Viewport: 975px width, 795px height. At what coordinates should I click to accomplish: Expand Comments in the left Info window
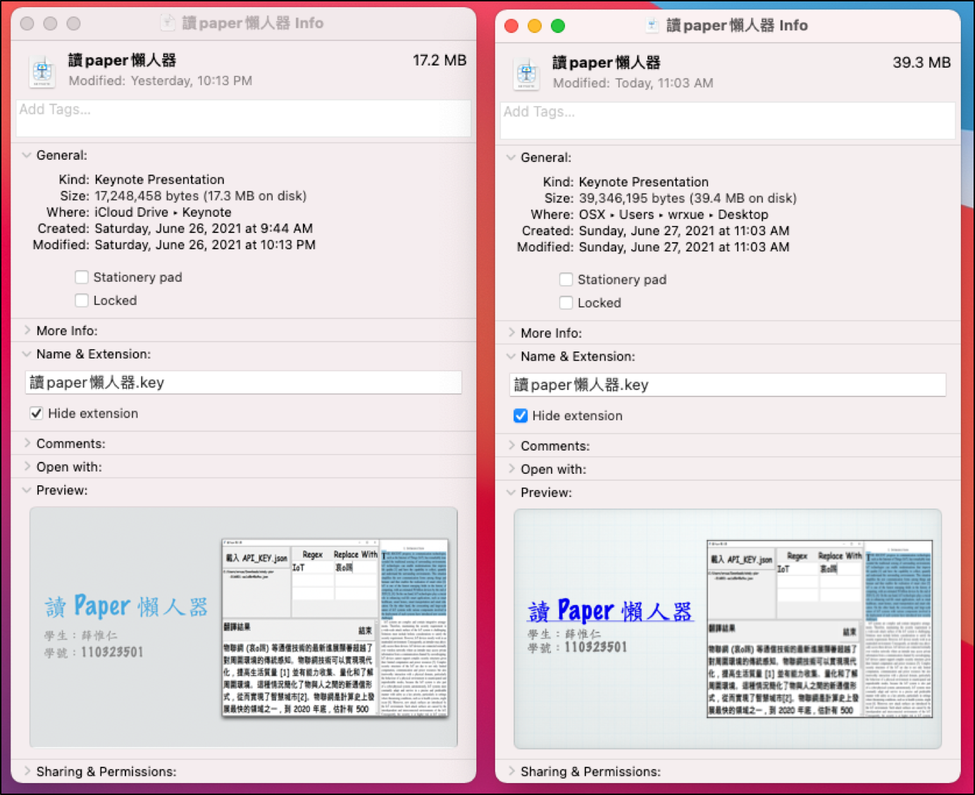pos(27,444)
